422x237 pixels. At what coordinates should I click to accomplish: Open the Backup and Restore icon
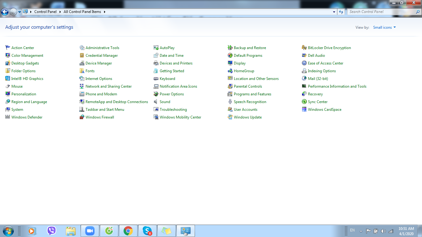tap(230, 48)
